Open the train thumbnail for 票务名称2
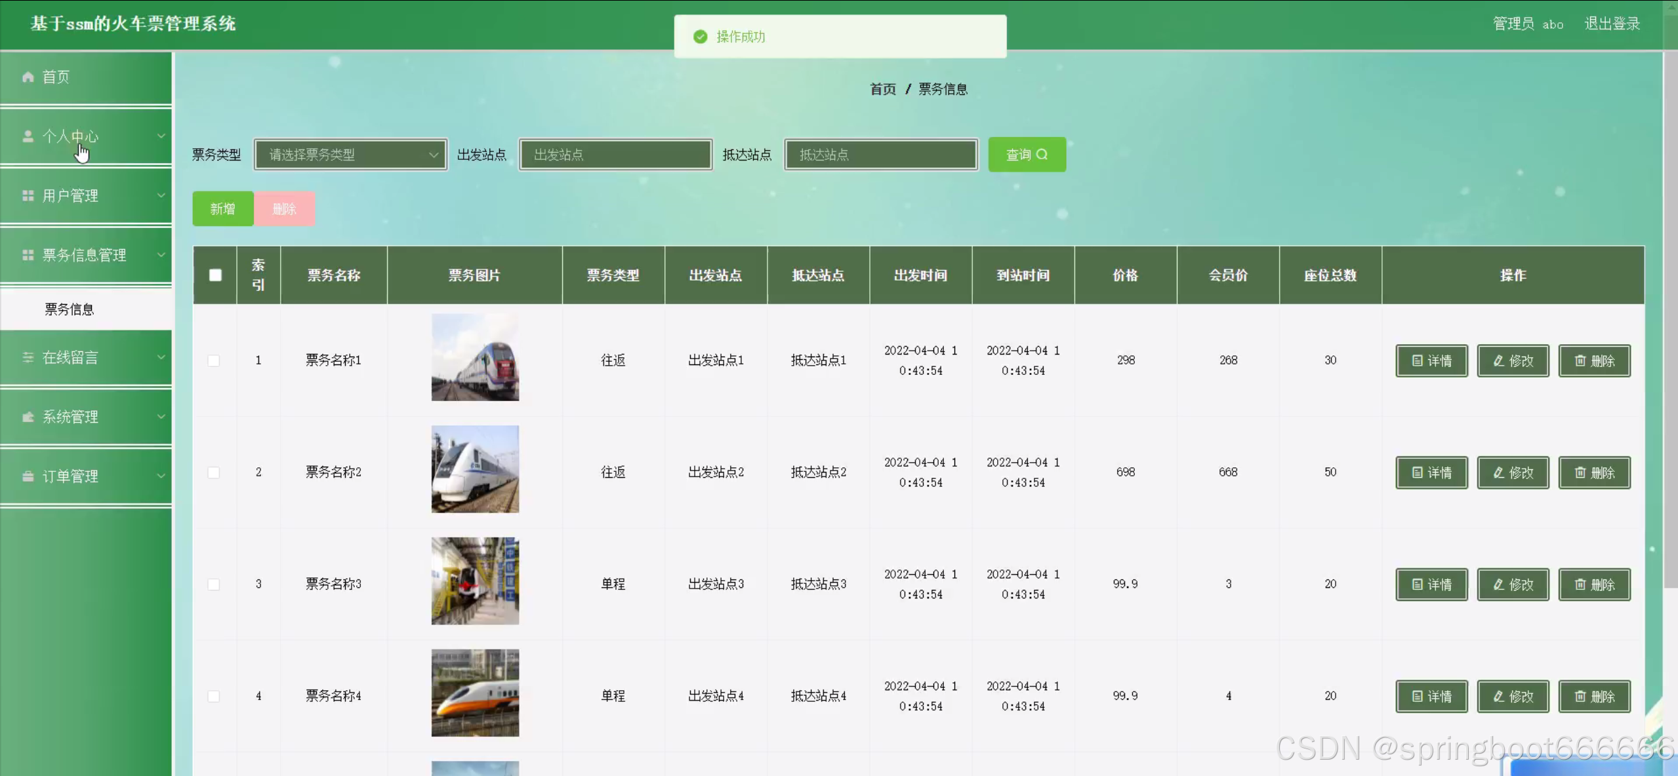 pyautogui.click(x=475, y=469)
